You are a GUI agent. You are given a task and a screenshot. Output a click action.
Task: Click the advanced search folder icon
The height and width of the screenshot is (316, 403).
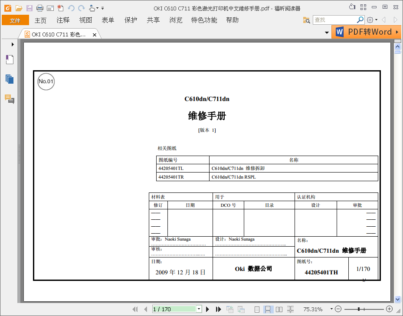coord(306,20)
